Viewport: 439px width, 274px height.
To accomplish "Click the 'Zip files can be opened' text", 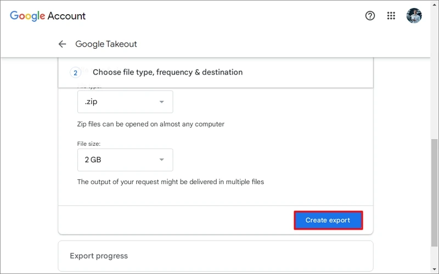I will coord(150,124).
